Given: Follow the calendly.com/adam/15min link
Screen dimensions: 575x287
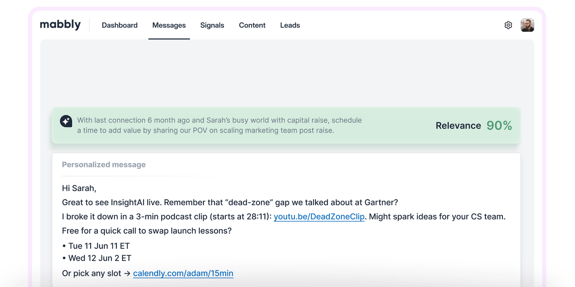Looking at the screenshot, I should (x=183, y=273).
